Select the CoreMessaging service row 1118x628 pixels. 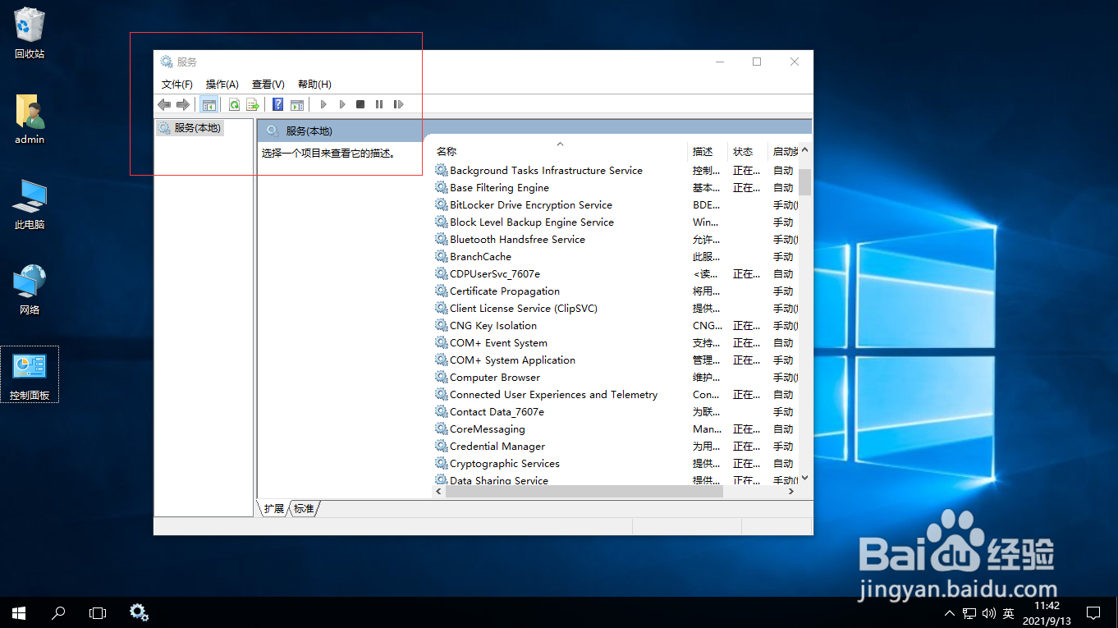(x=616, y=429)
